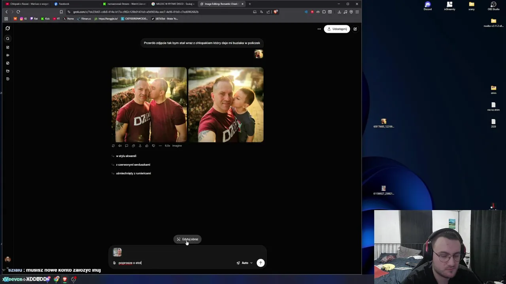Open first generated image of two men

tap(149, 105)
